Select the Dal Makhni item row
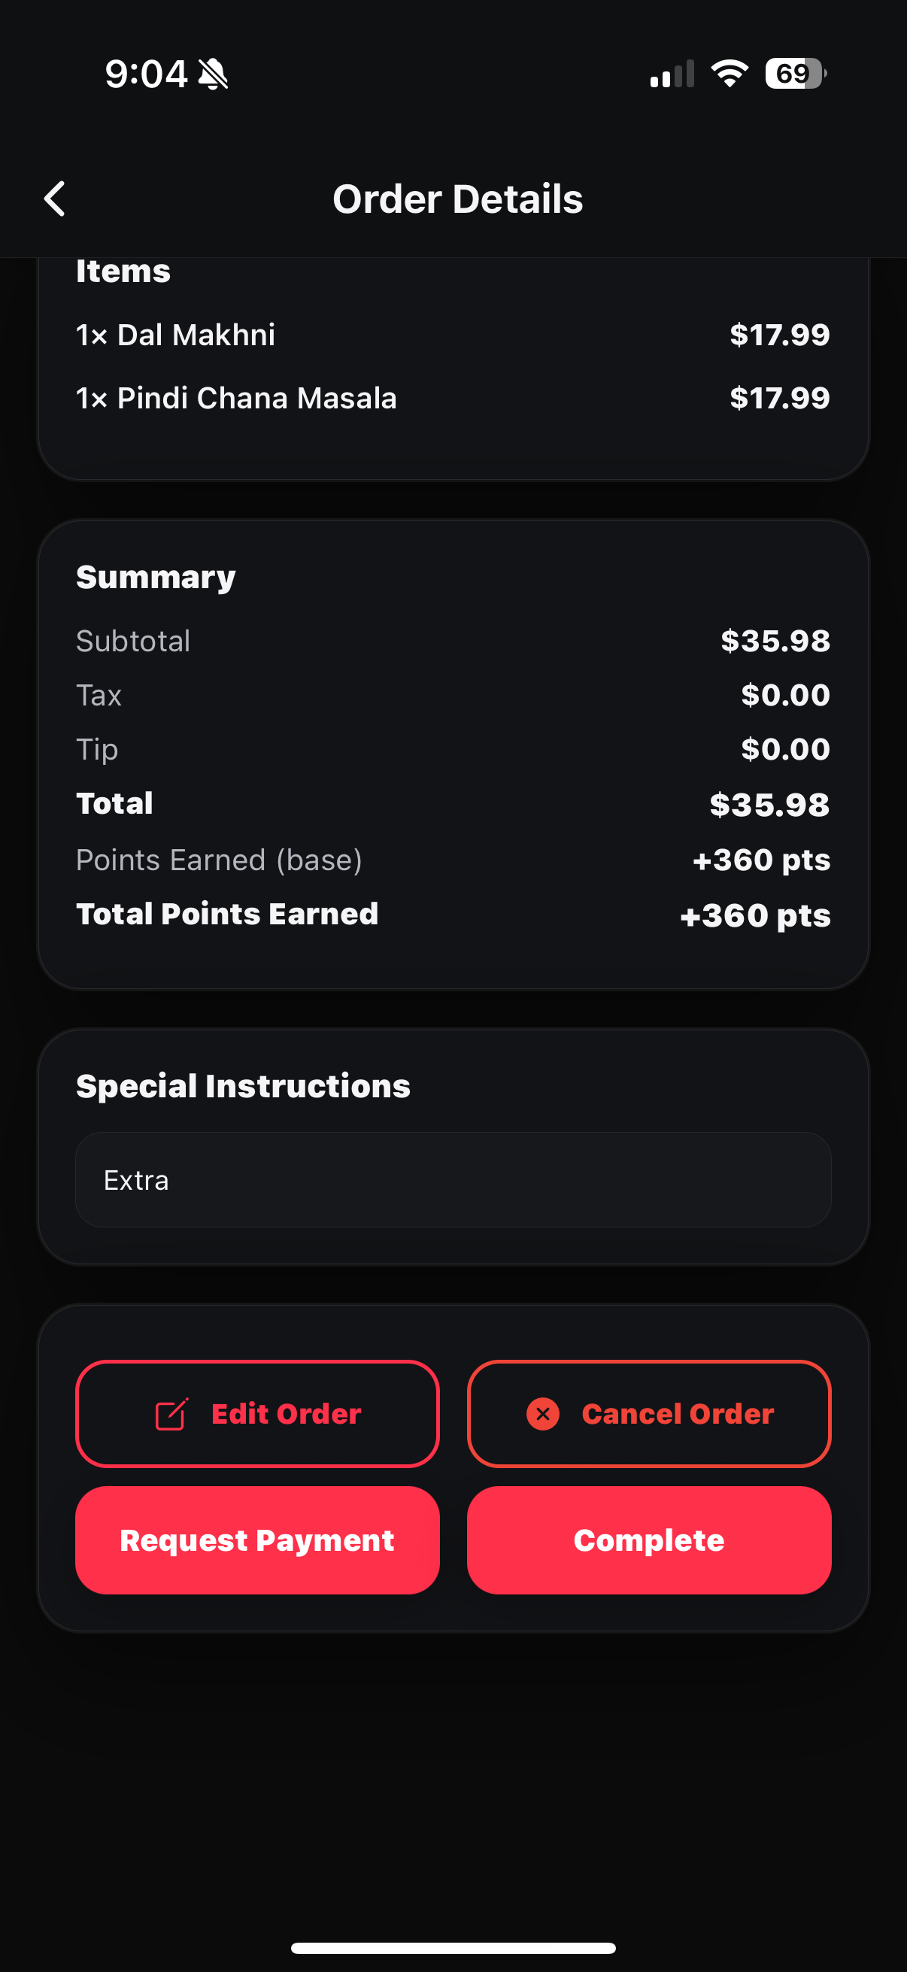The image size is (907, 1972). click(x=453, y=335)
